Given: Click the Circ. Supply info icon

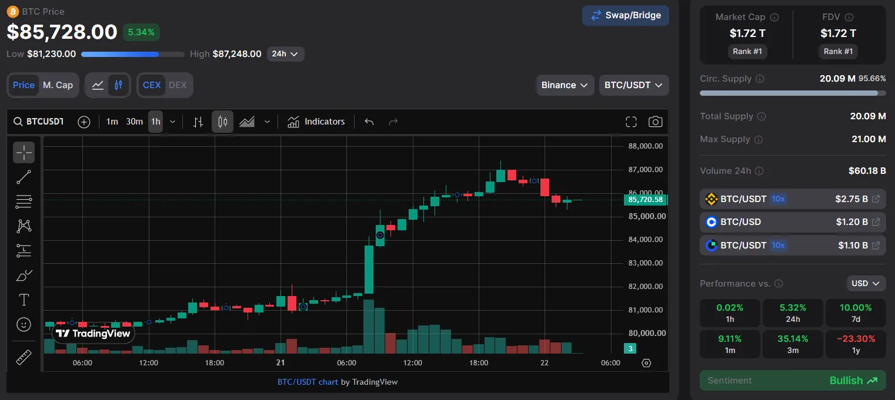Looking at the screenshot, I should [x=760, y=79].
